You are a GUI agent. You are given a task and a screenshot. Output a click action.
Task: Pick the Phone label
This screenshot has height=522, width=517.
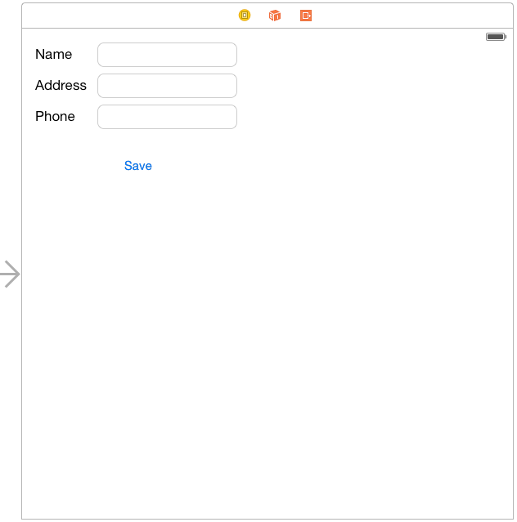(55, 117)
